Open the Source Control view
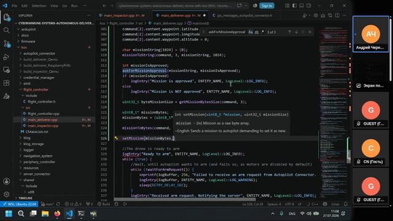 click(7, 44)
